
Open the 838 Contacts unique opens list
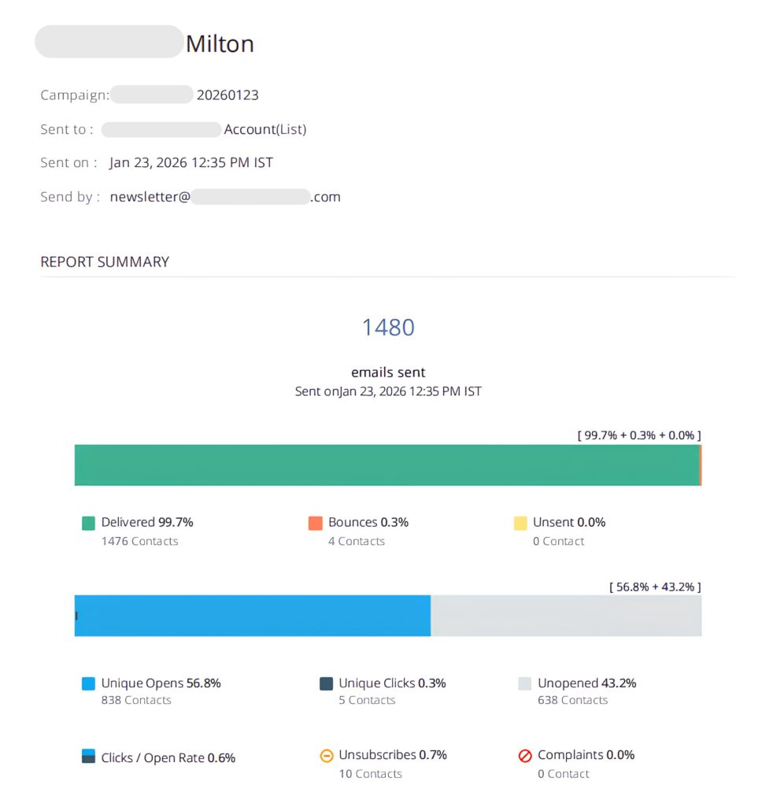point(136,700)
